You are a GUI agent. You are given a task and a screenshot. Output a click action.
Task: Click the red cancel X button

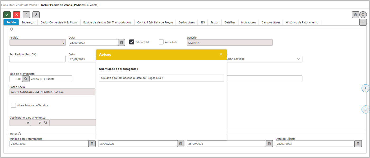[16, 15]
